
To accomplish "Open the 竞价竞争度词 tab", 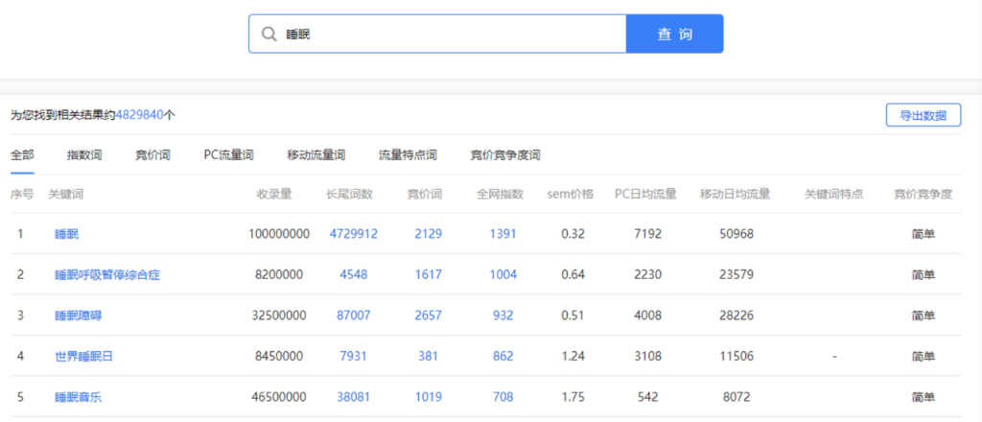I will (x=504, y=155).
